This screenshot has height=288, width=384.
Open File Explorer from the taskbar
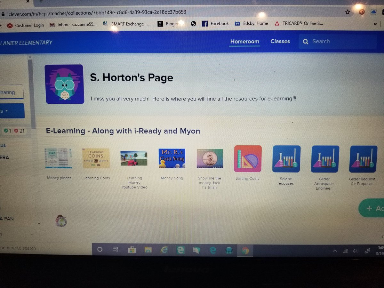(148, 250)
